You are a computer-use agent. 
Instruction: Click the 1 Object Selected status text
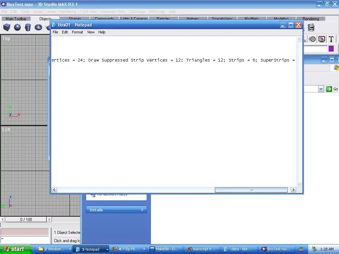click(x=67, y=233)
